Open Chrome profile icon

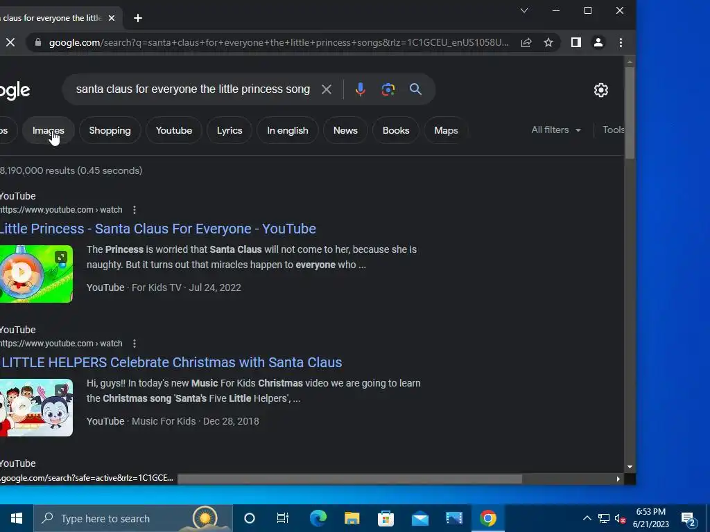point(598,42)
